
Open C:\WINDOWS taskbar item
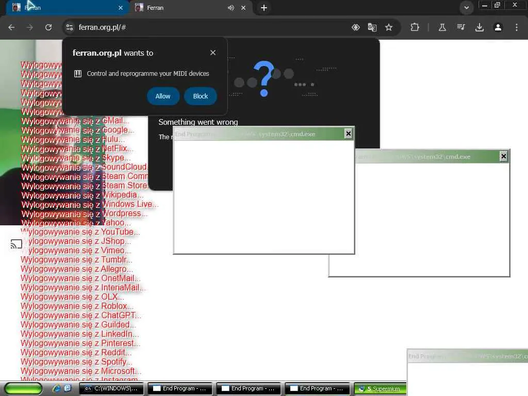coord(111,389)
